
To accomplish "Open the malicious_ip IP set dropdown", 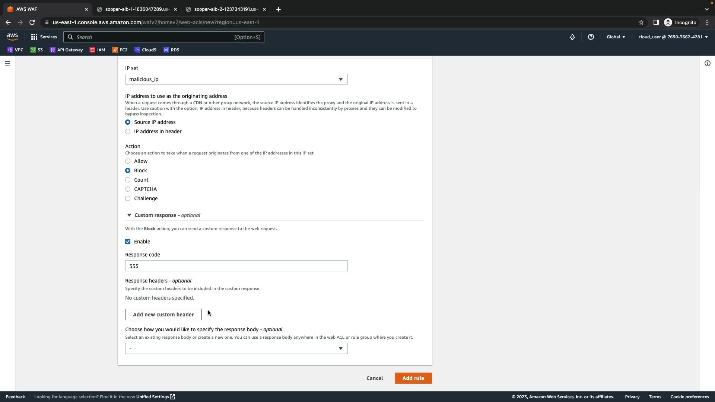I will [236, 79].
